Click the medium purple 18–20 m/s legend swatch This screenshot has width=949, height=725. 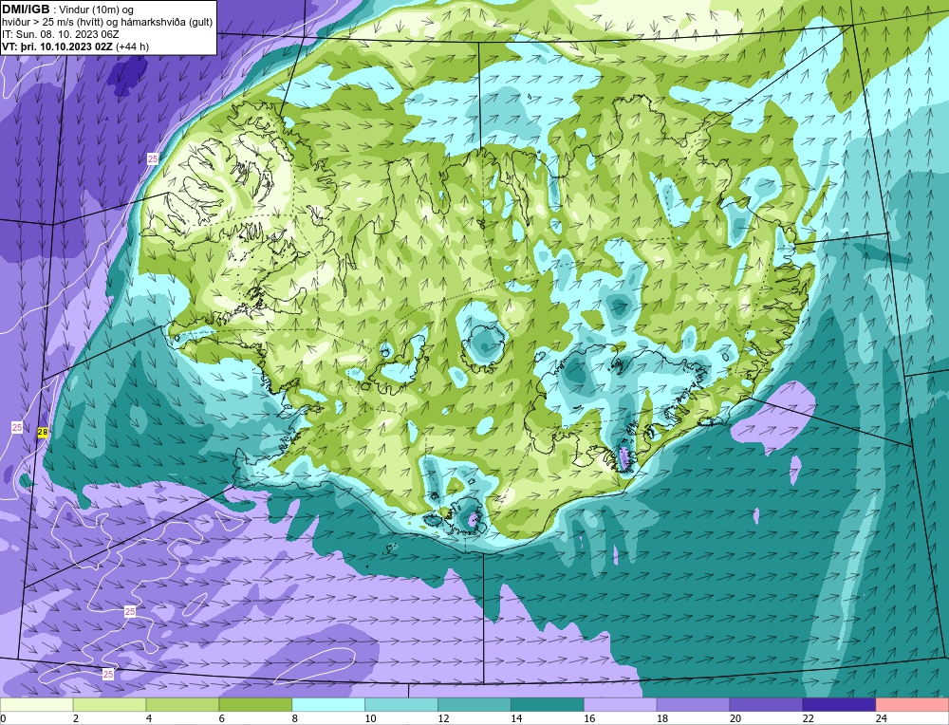point(693,705)
